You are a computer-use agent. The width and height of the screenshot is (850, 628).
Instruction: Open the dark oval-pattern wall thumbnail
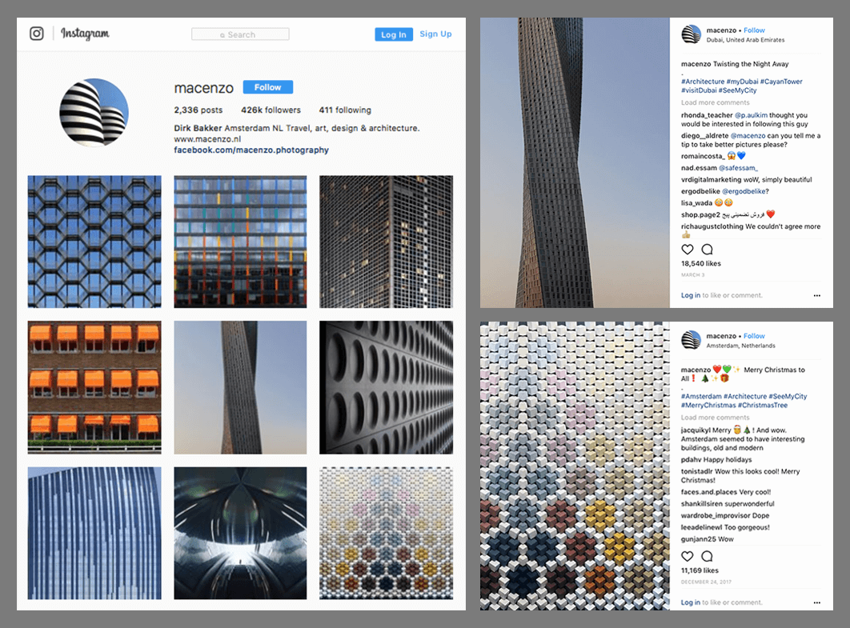pos(386,387)
